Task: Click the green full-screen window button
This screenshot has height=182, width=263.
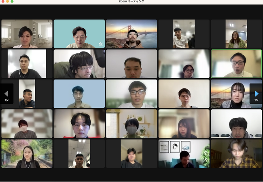Action: 12,1
